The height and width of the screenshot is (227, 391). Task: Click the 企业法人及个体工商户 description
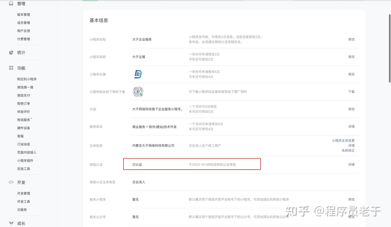tap(205, 146)
